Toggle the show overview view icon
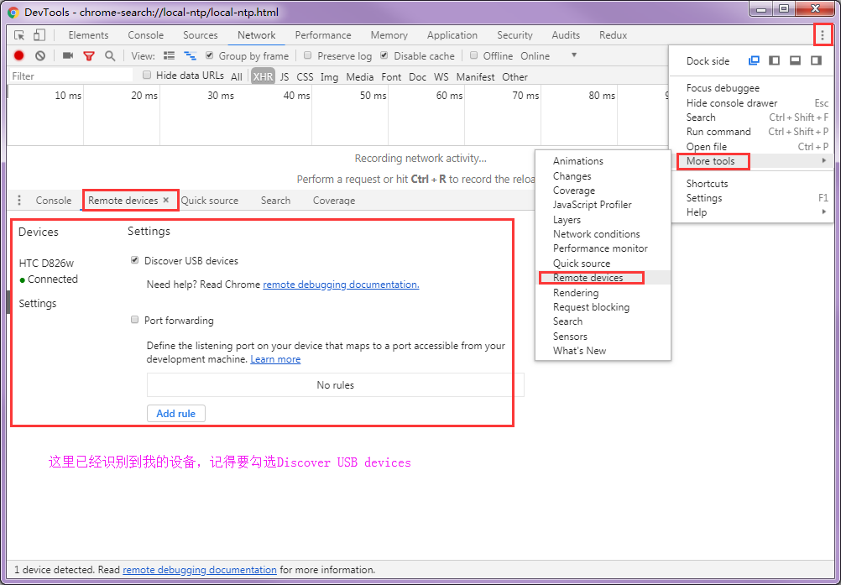The height and width of the screenshot is (585, 841). (190, 55)
